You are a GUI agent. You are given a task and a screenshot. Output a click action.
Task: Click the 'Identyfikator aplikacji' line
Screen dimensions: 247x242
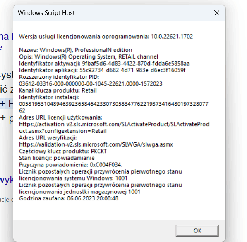(x=102, y=70)
